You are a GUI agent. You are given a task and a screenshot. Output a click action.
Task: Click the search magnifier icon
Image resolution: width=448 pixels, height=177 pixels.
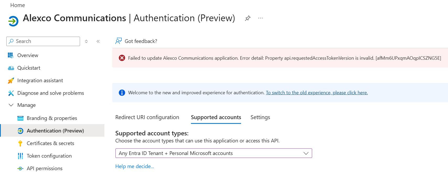pos(11,41)
